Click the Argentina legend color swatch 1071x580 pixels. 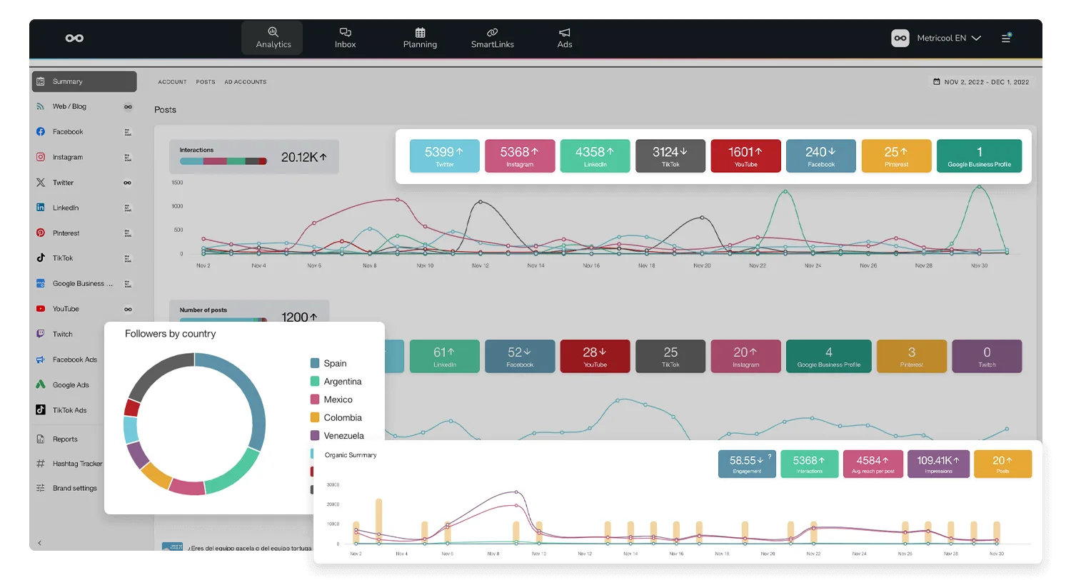315,382
